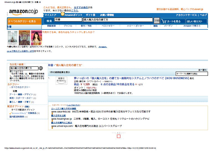Click the www.housingnavi.jp ad URL text
Viewport: 213px width, 151px height.
tap(61, 119)
